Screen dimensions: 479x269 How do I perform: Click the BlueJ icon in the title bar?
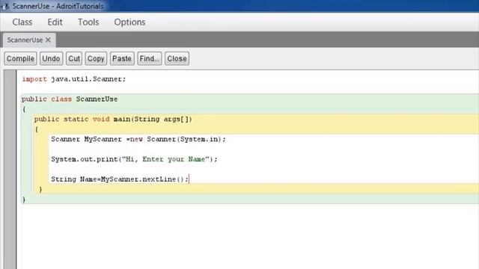click(x=5, y=6)
